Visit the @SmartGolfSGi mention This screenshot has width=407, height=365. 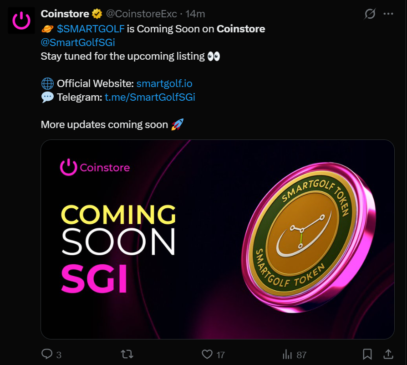coord(78,42)
